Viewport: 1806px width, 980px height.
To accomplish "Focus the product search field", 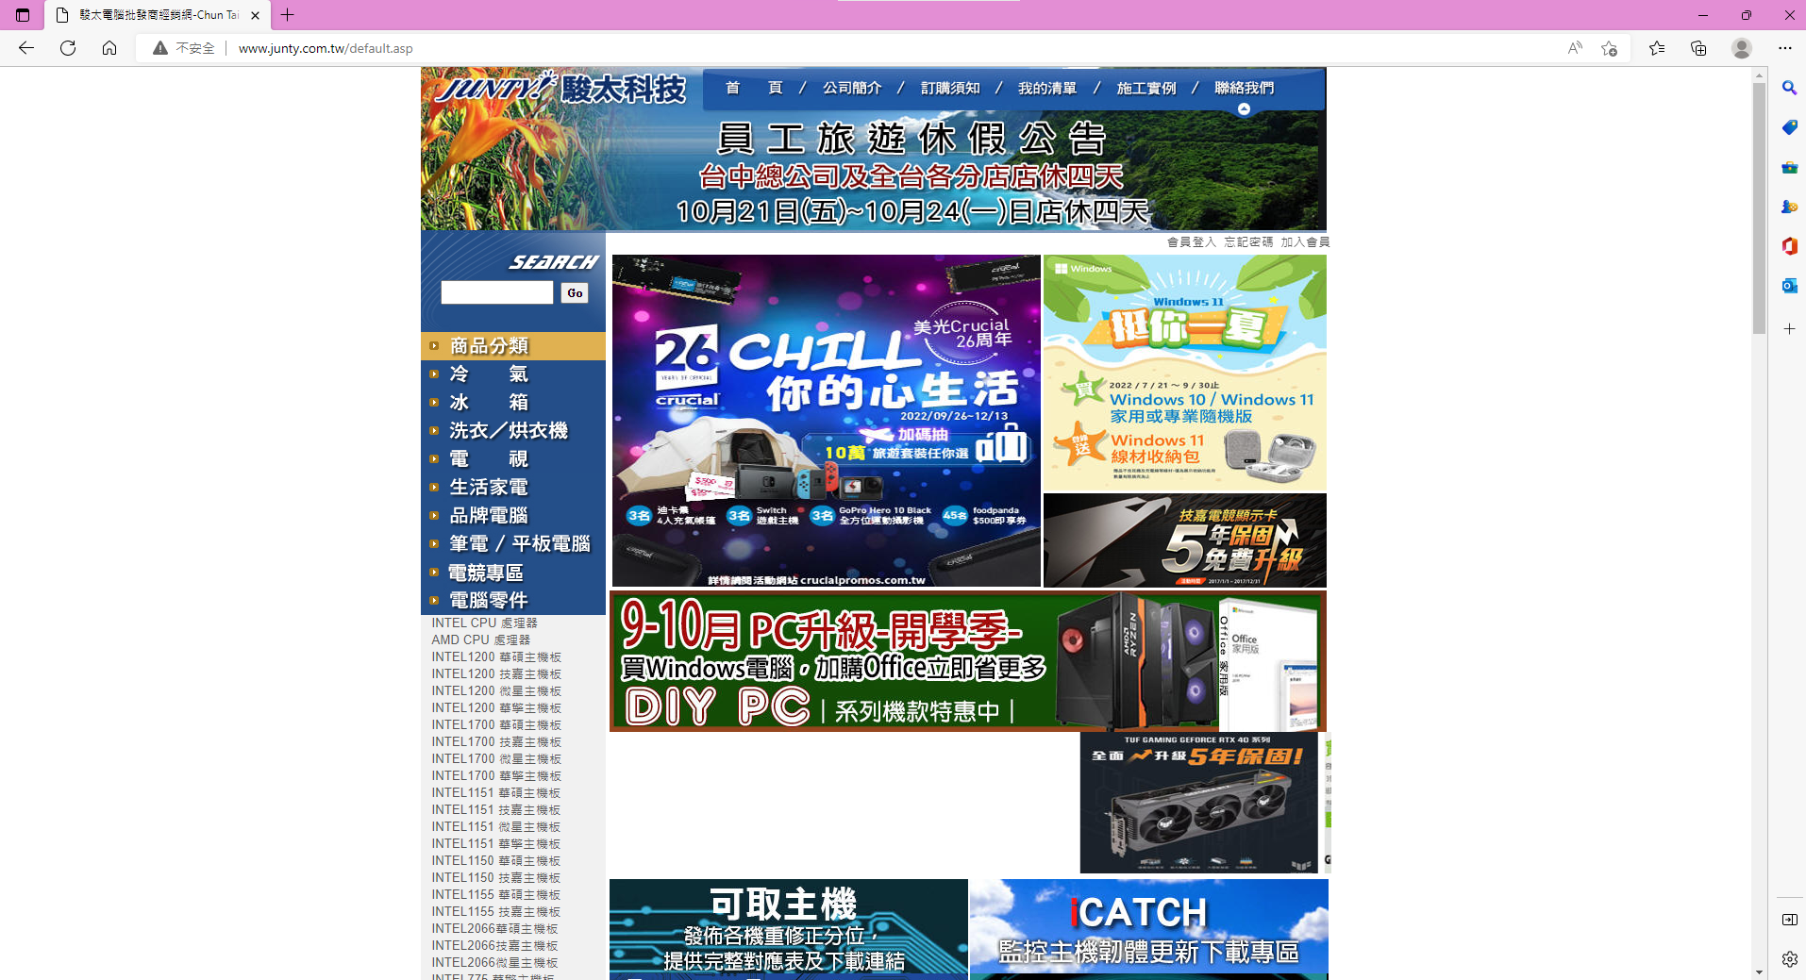I will (x=497, y=292).
